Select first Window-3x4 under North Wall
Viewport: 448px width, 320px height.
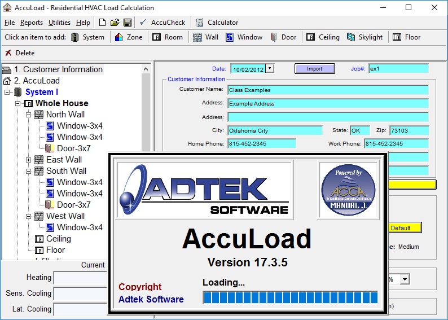coord(80,126)
